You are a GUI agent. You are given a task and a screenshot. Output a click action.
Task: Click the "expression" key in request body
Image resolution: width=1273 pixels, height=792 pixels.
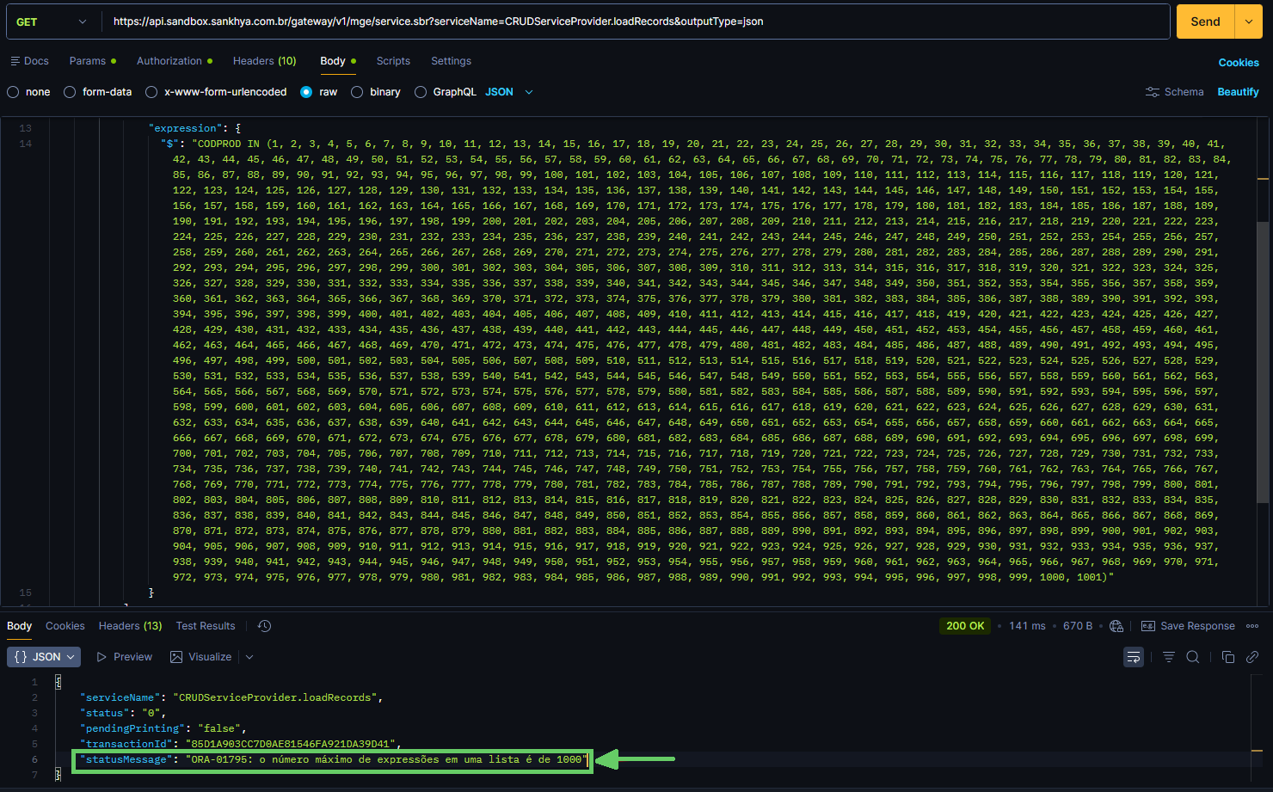click(186, 128)
